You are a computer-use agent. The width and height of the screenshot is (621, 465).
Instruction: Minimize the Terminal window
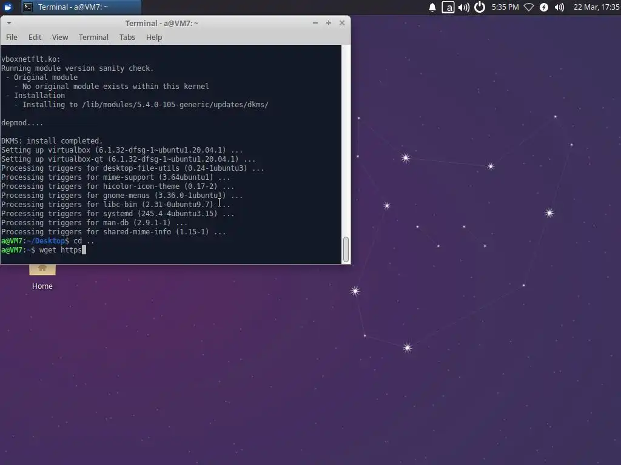[x=315, y=23]
